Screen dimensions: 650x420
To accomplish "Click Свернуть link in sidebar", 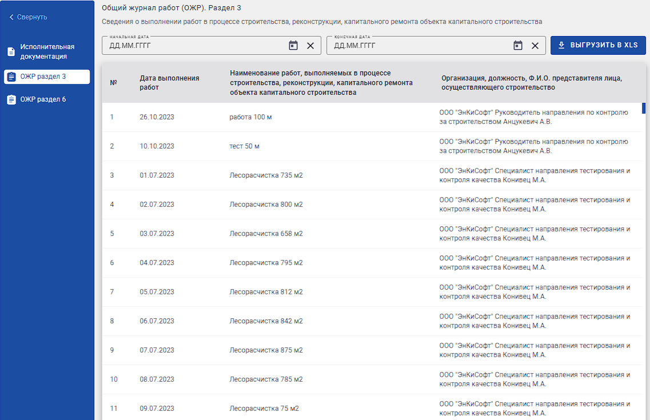I will pos(32,17).
